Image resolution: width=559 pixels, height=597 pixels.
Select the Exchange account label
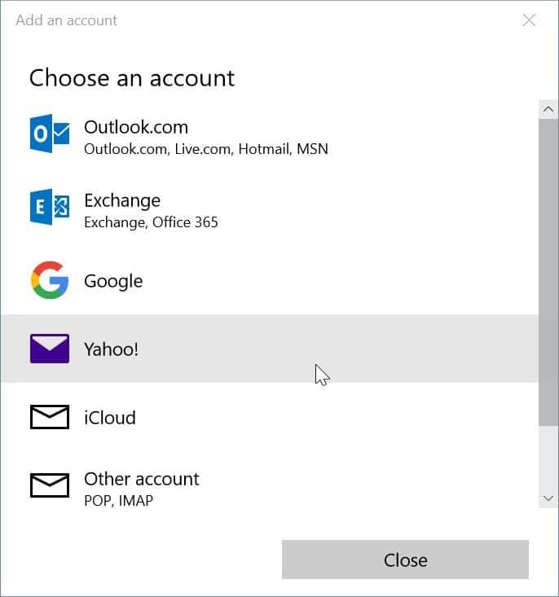122,200
